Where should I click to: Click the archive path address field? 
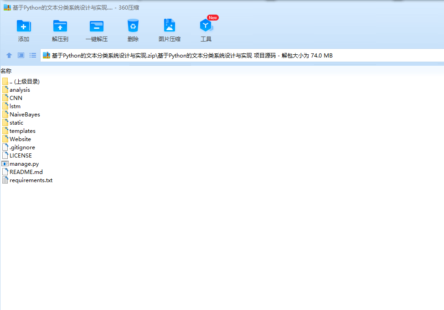coord(242,55)
